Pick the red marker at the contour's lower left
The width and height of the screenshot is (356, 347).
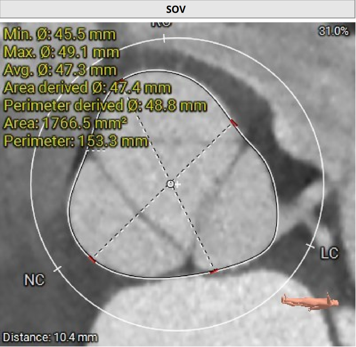[x=92, y=260]
